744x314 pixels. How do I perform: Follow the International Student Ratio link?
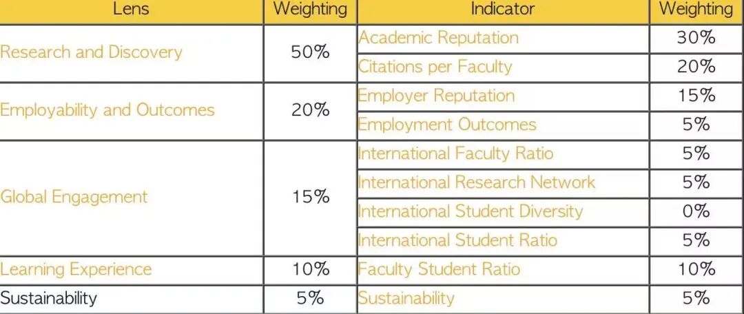point(457,240)
